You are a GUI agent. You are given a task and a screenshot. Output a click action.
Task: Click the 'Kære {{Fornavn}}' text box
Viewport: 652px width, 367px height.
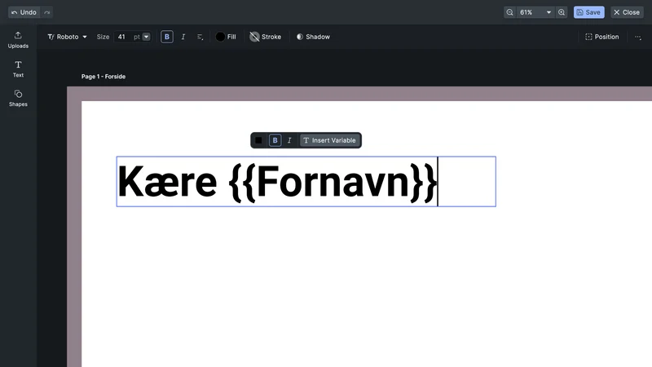[306, 181]
